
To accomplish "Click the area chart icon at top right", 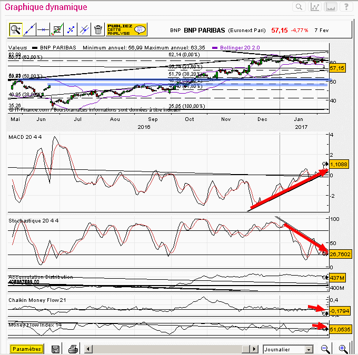I will [x=331, y=7].
